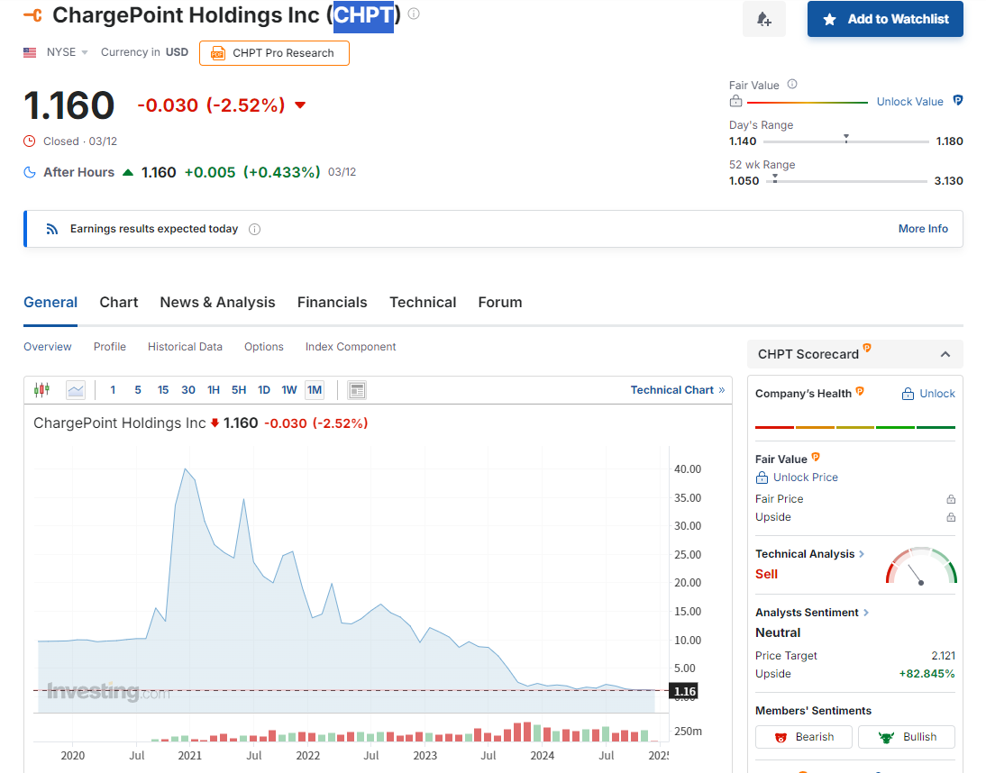
Task: Switch chart to candlestick view
Action: tap(41, 389)
